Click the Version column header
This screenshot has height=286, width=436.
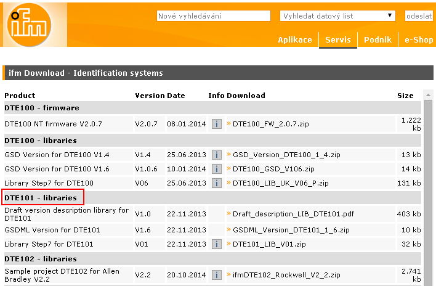tap(150, 96)
